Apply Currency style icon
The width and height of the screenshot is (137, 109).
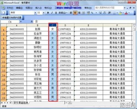point(88,13)
